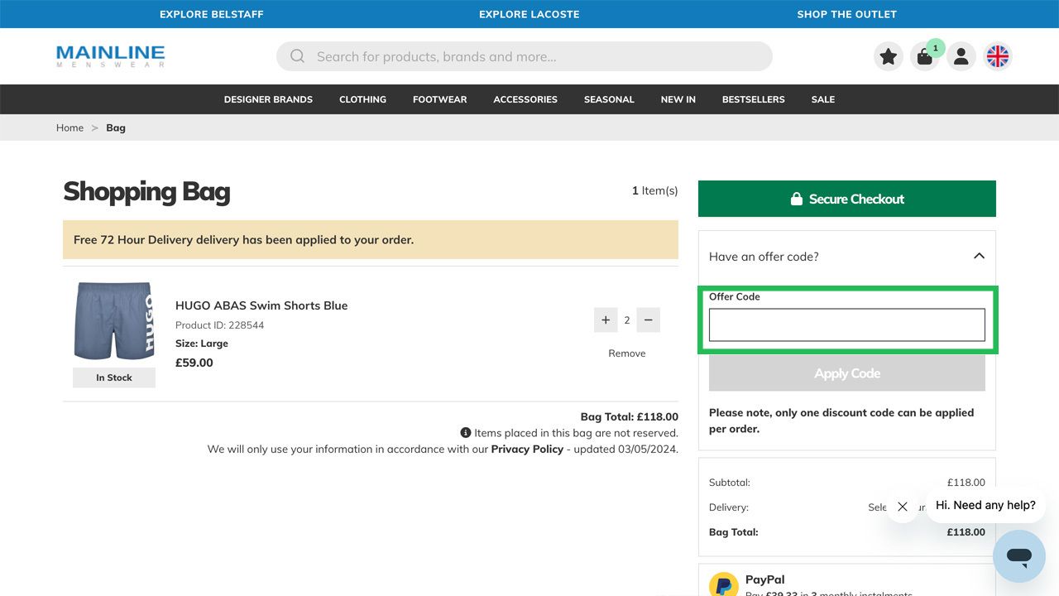The height and width of the screenshot is (596, 1059).
Task: Click the '1 Item(s)' count text
Action: pyautogui.click(x=655, y=190)
